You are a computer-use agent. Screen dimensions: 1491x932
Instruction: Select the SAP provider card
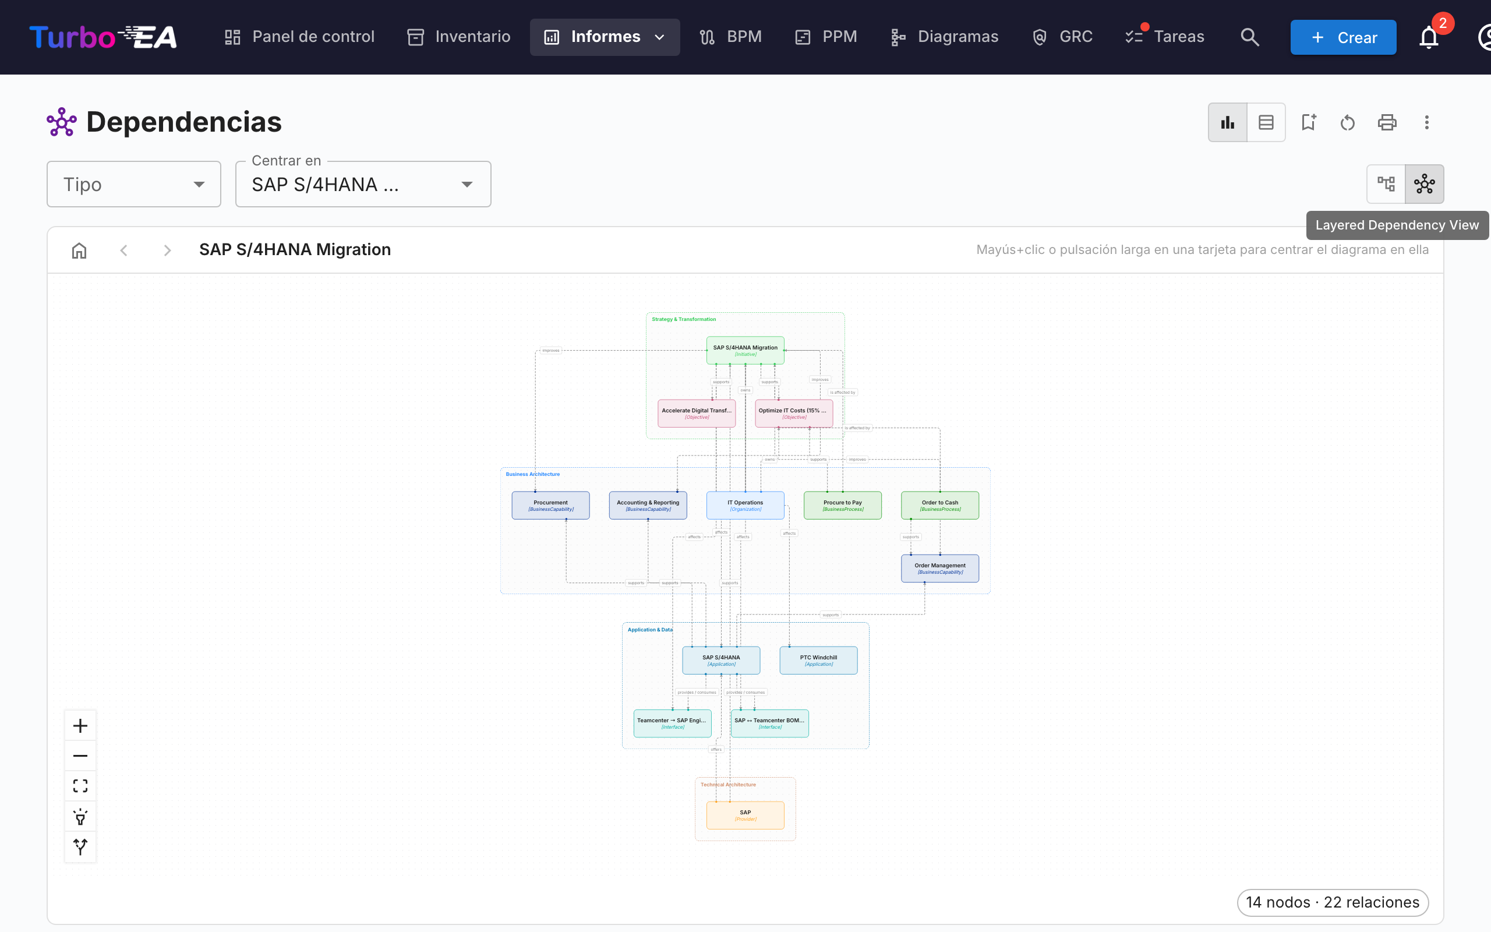click(745, 815)
